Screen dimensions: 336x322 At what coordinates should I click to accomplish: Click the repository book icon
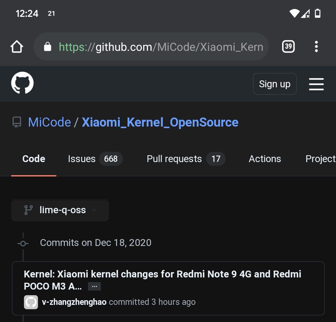pyautogui.click(x=17, y=122)
